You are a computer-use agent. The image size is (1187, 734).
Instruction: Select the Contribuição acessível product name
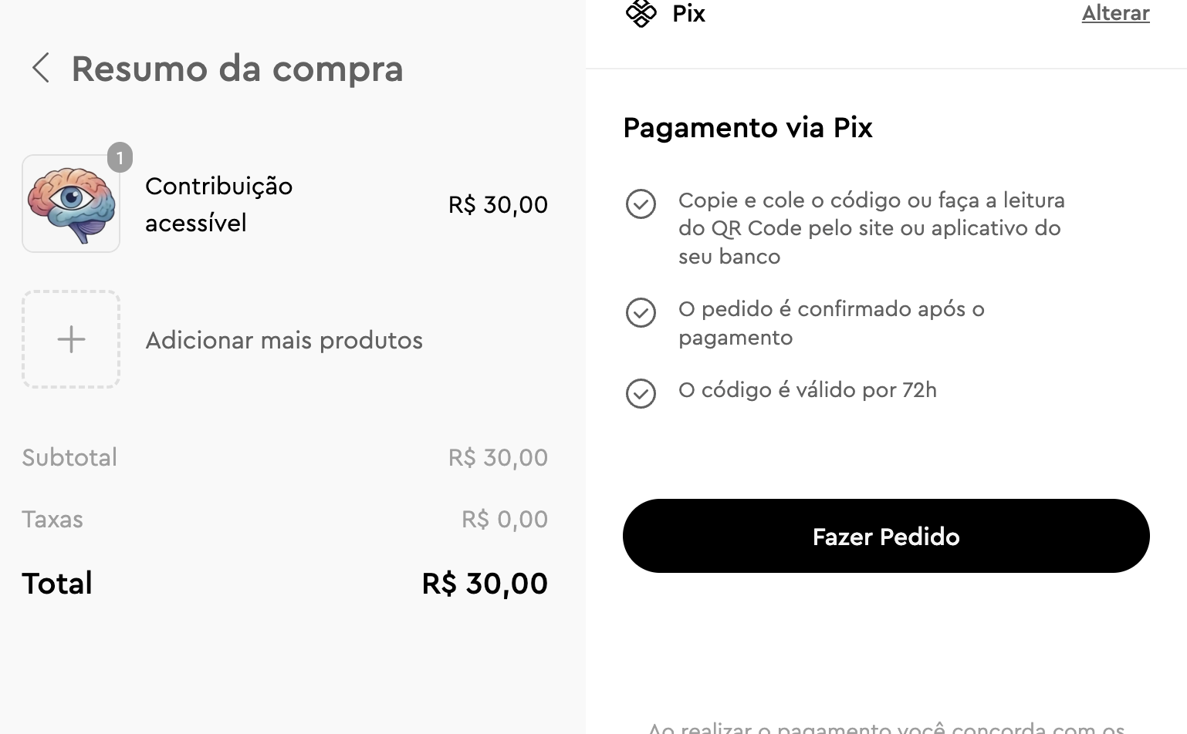tap(218, 204)
